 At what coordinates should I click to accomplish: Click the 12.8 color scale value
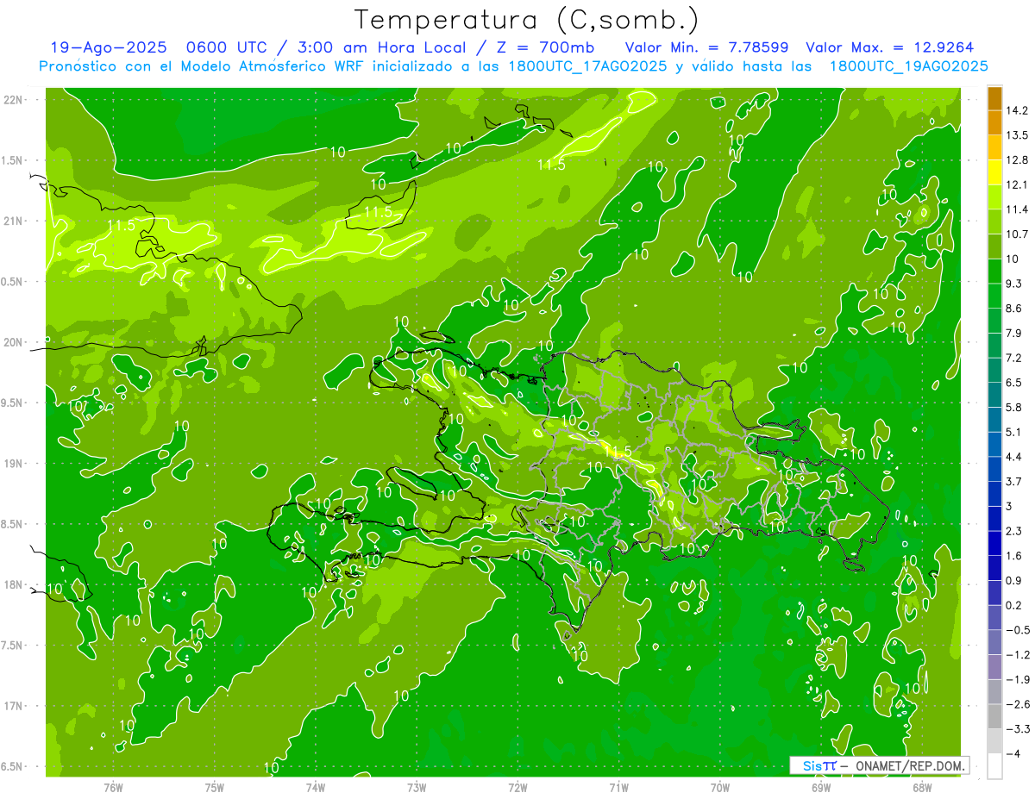point(1018,159)
